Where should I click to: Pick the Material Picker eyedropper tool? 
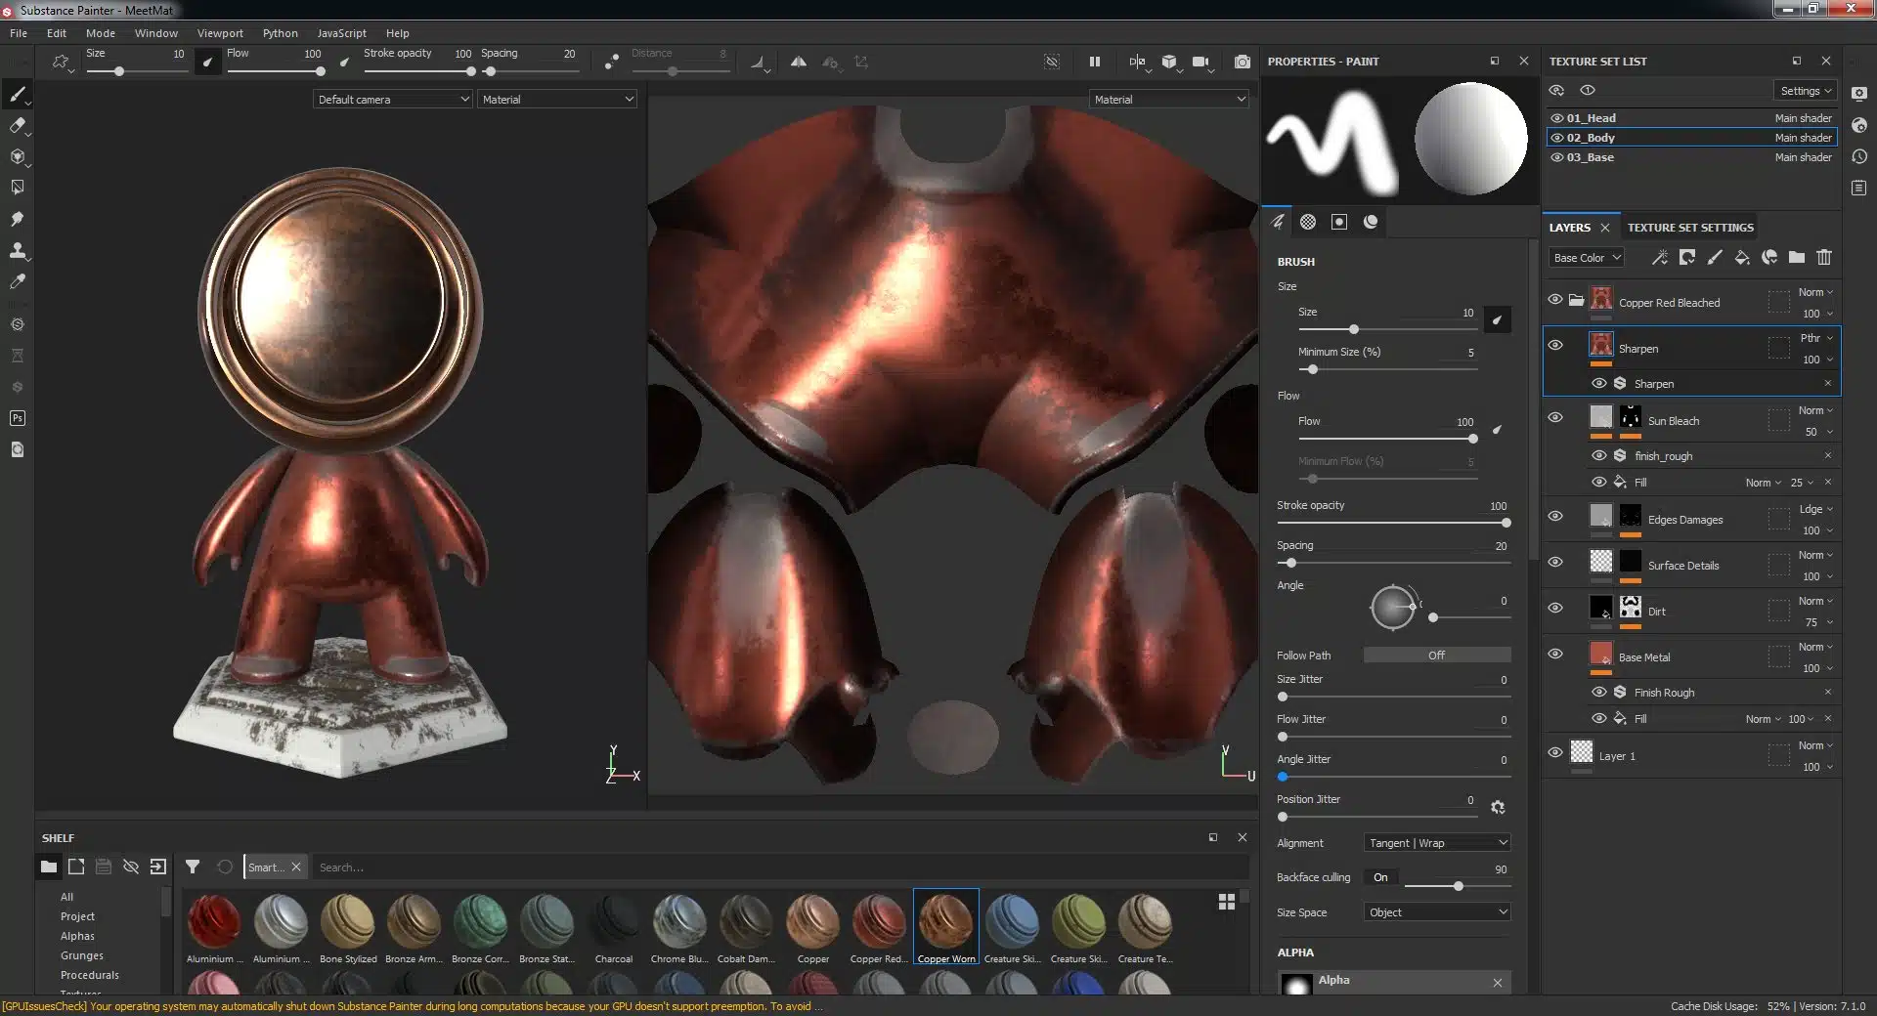17,281
